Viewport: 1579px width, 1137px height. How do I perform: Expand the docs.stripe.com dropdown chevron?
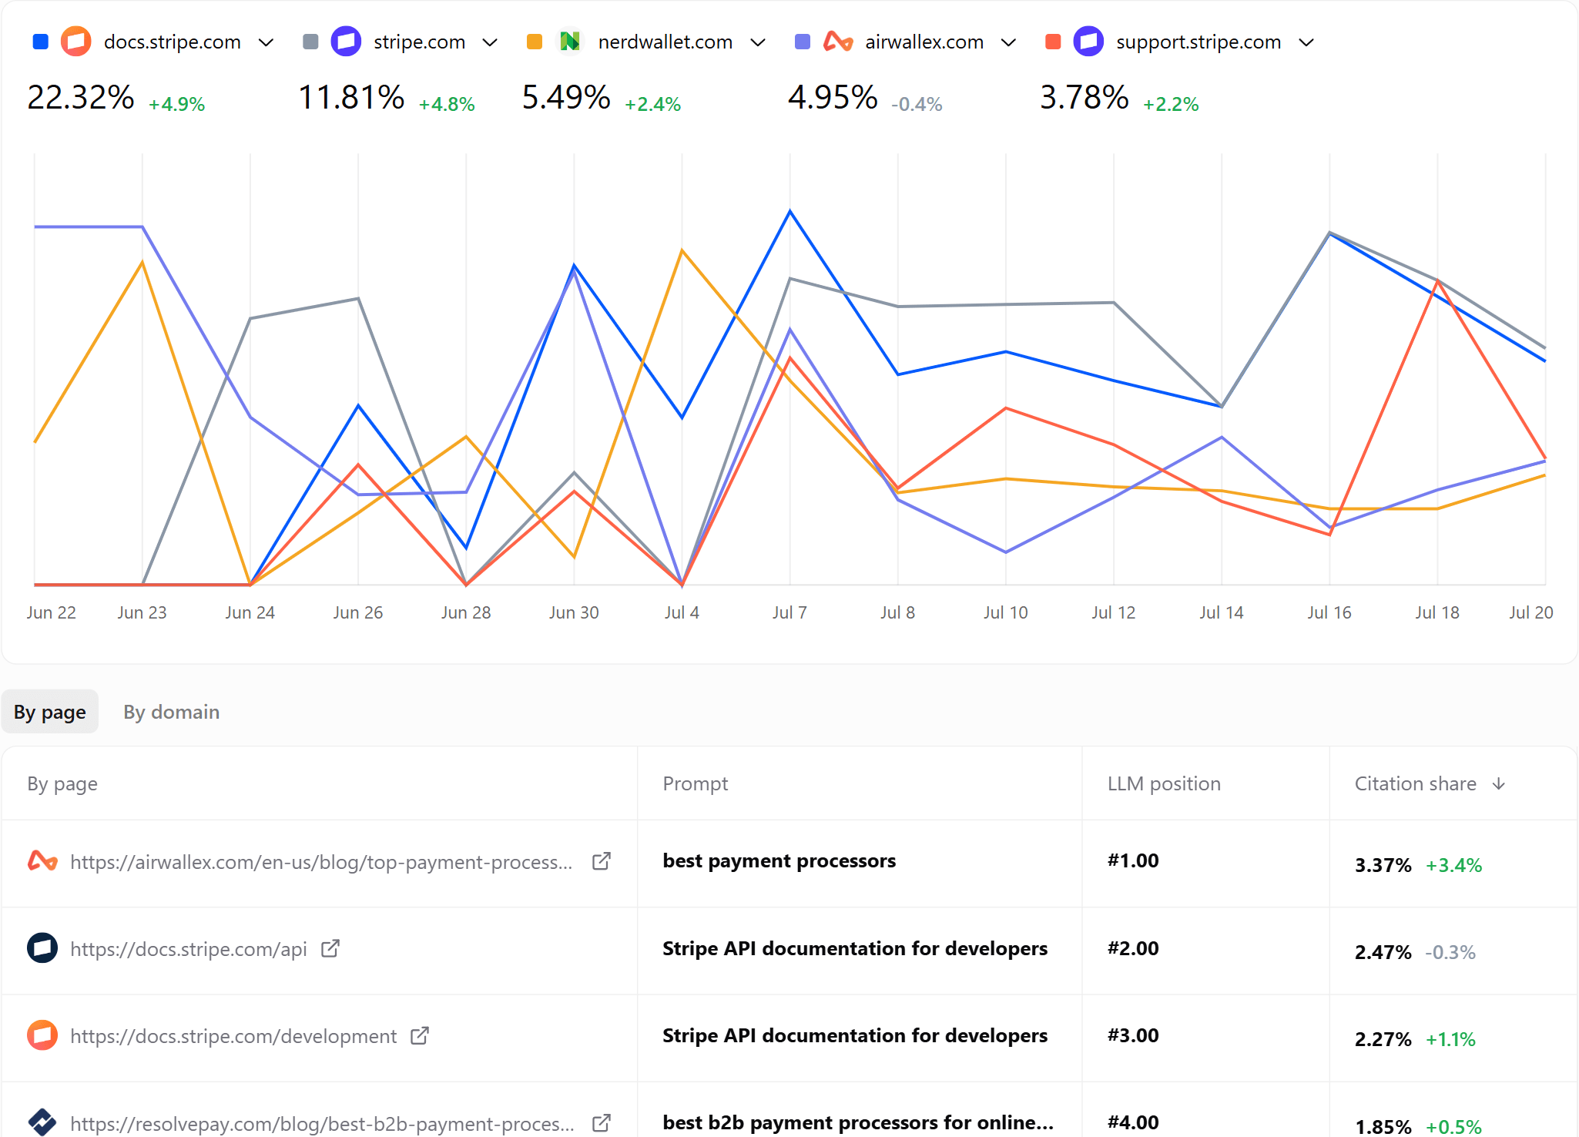coord(266,42)
